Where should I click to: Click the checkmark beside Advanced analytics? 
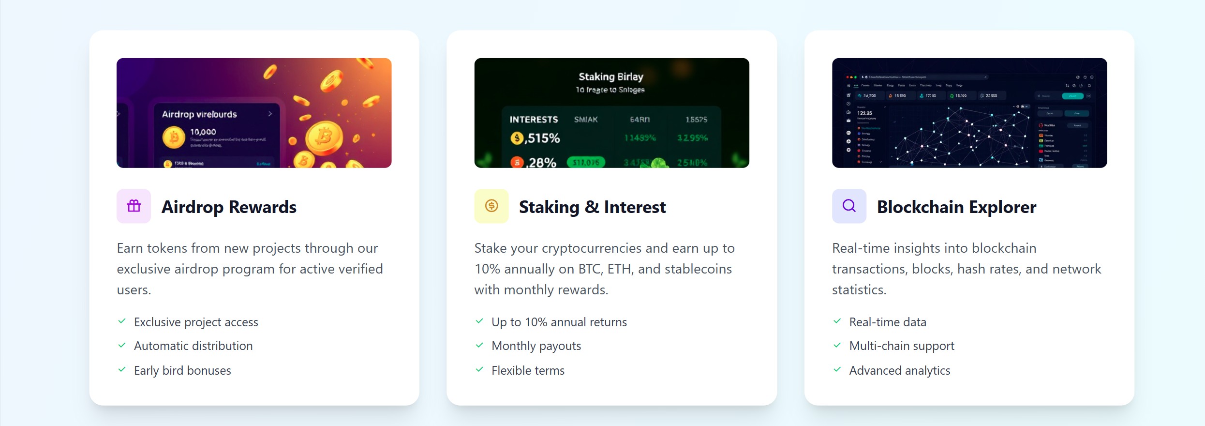pyautogui.click(x=837, y=370)
